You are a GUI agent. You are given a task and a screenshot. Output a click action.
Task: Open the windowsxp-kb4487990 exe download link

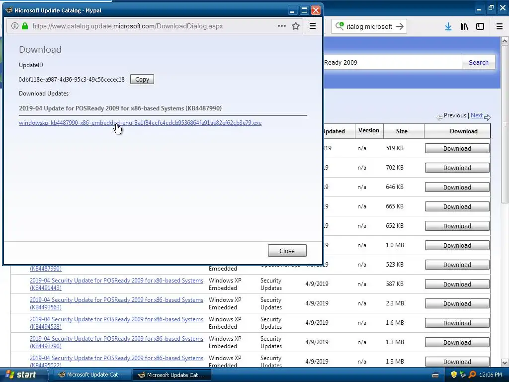[x=140, y=123]
